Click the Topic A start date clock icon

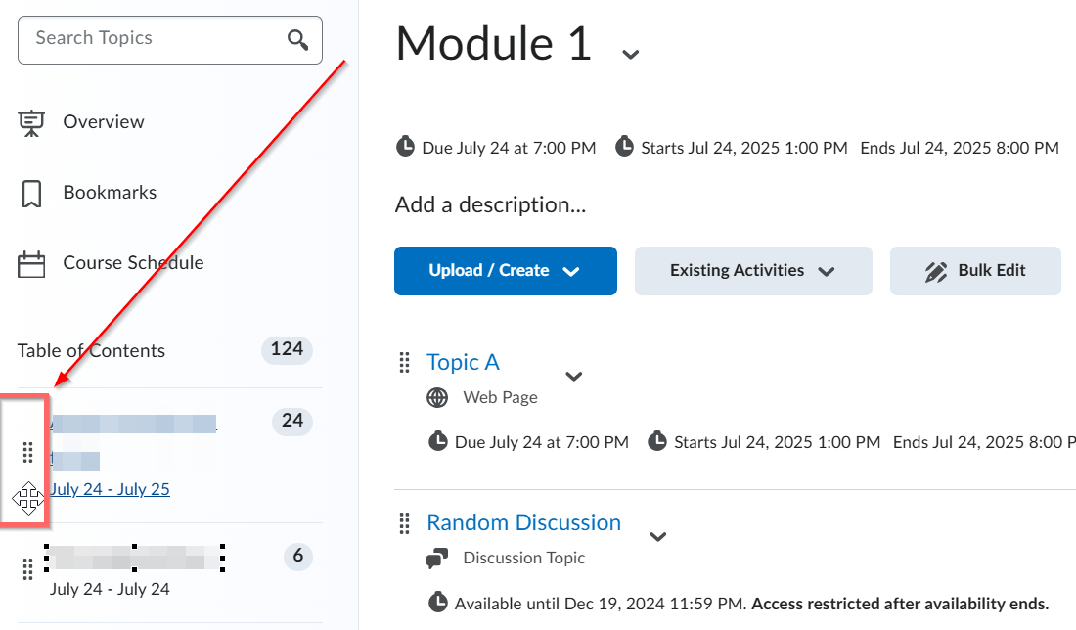(x=657, y=440)
